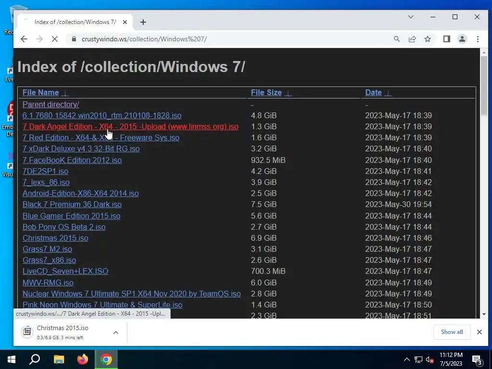
Task: Click the Date descending arrow
Action: click(388, 93)
